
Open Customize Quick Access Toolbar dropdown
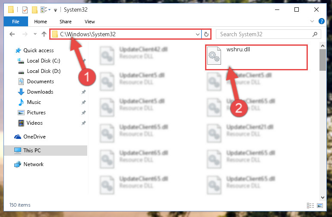(x=55, y=10)
